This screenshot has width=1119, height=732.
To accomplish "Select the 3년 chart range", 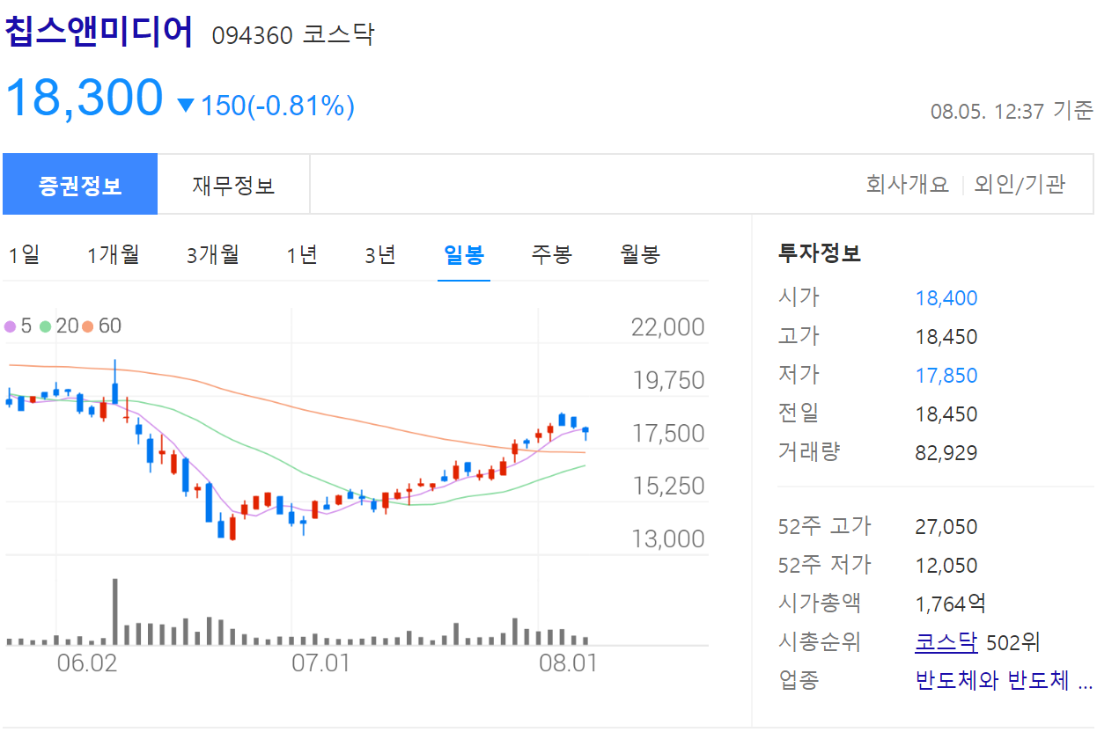I will click(x=379, y=253).
